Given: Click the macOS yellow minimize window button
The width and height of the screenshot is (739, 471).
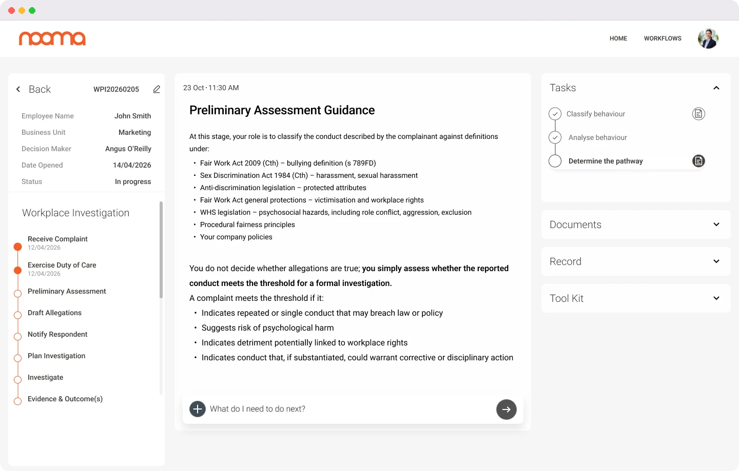Looking at the screenshot, I should pos(22,10).
